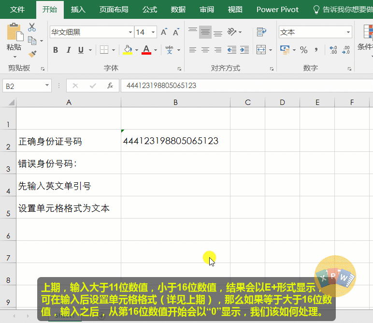The height and width of the screenshot is (323, 373).
Task: Open the 字体 group dialog launcher
Action: [x=179, y=69]
